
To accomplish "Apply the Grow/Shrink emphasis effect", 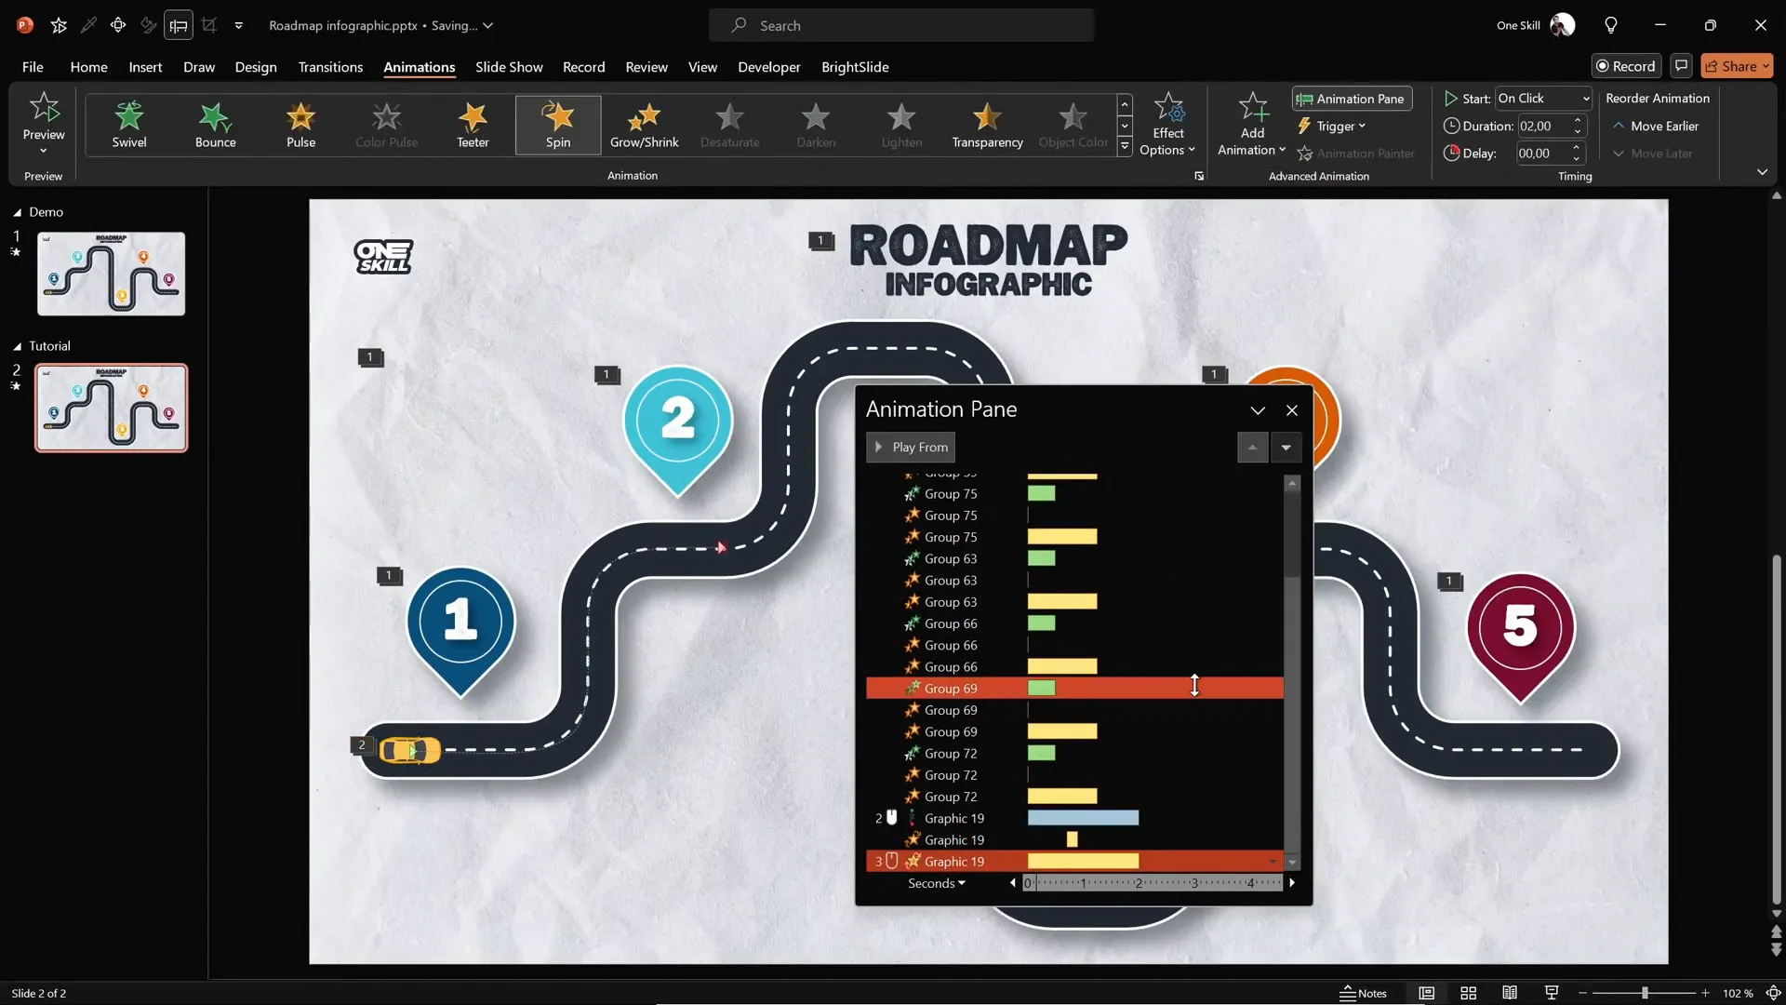I will point(644,125).
